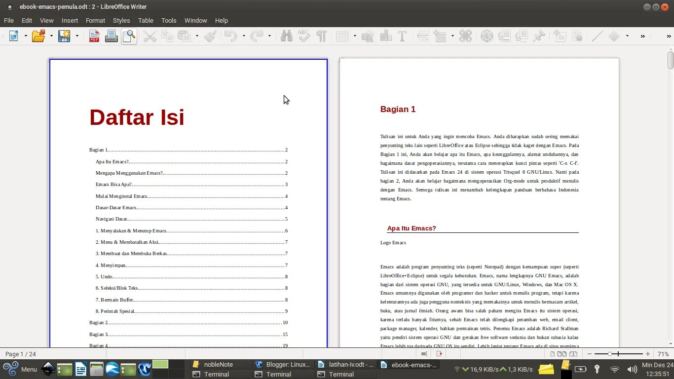674x379 pixels.
Task: Click the Basic Shapes diamond icon
Action: [x=614, y=36]
